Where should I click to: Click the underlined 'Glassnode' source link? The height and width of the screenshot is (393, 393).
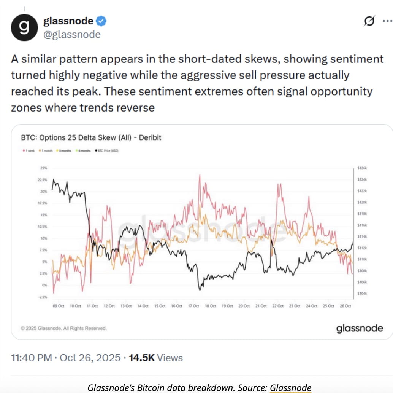[290, 388]
